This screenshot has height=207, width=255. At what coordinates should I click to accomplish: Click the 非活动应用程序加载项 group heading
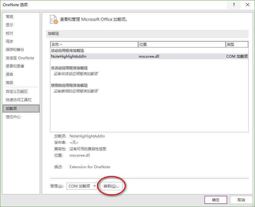(69, 68)
